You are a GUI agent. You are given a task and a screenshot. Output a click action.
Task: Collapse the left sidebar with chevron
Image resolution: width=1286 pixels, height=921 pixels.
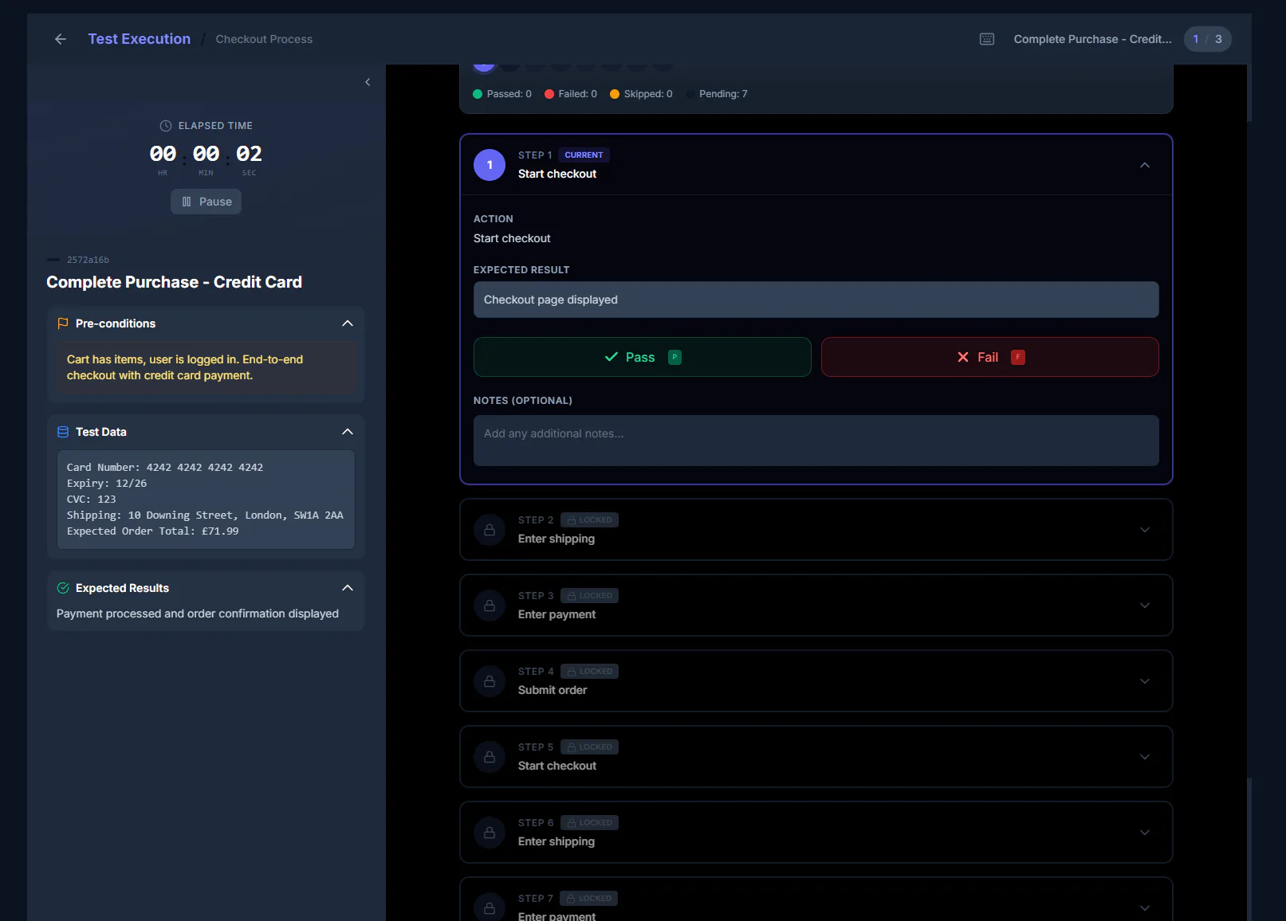pyautogui.click(x=368, y=82)
